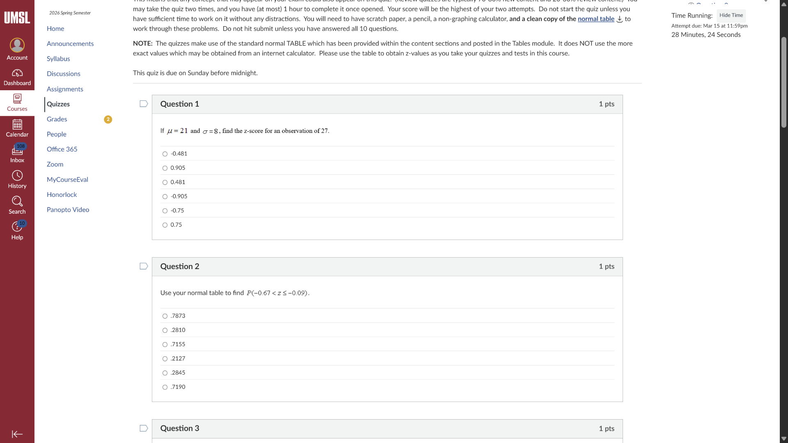This screenshot has height=443, width=788.
Task: Open the normal table link
Action: coord(596,19)
